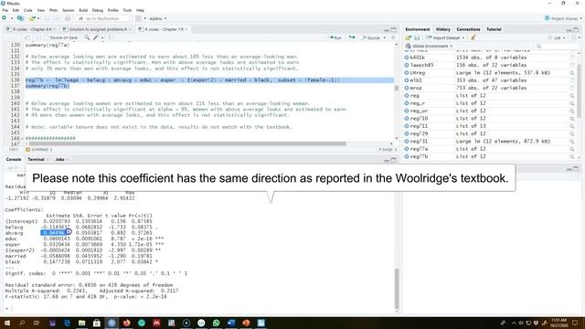
Task: Click the 'Go to file/function' search field
Action: pos(102,18)
